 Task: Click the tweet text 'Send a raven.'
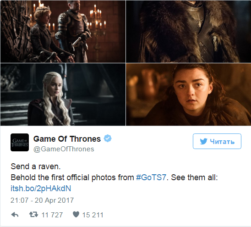(36, 166)
